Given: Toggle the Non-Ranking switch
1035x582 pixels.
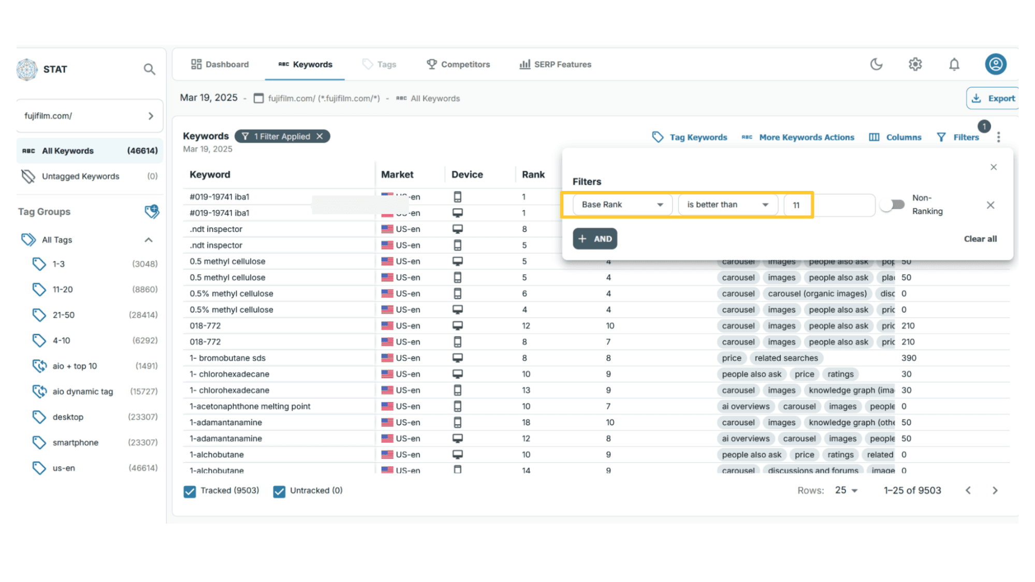Looking at the screenshot, I should [x=893, y=205].
